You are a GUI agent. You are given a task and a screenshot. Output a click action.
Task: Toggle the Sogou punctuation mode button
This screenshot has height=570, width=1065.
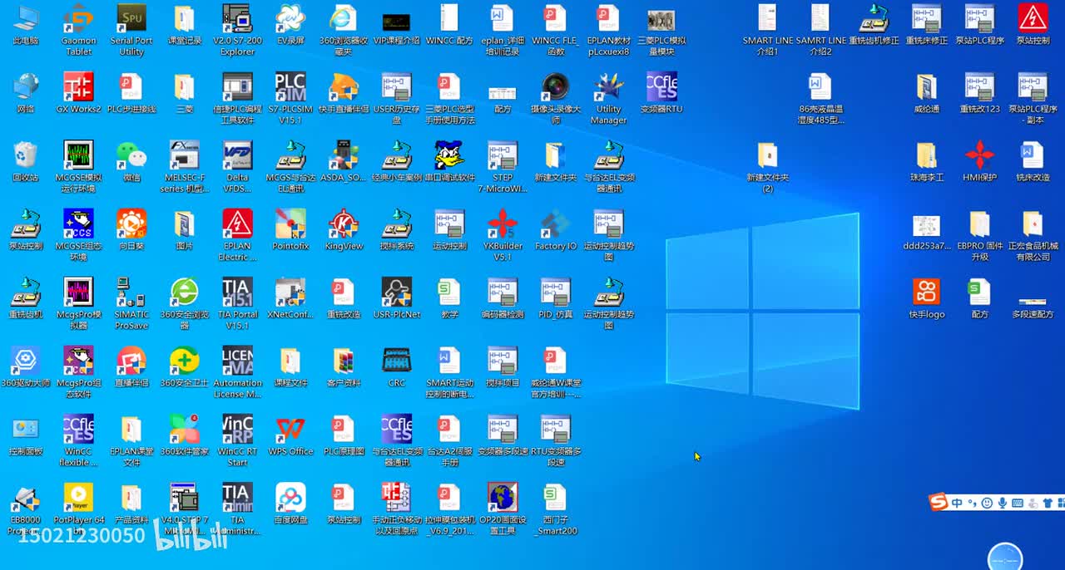pos(972,503)
